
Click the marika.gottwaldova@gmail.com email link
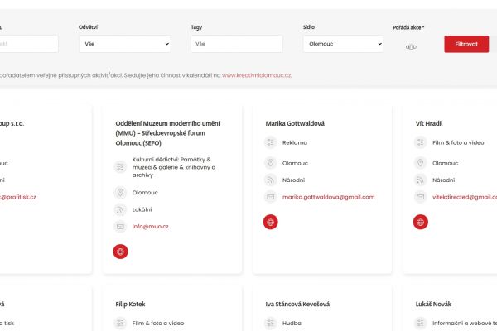(x=328, y=197)
